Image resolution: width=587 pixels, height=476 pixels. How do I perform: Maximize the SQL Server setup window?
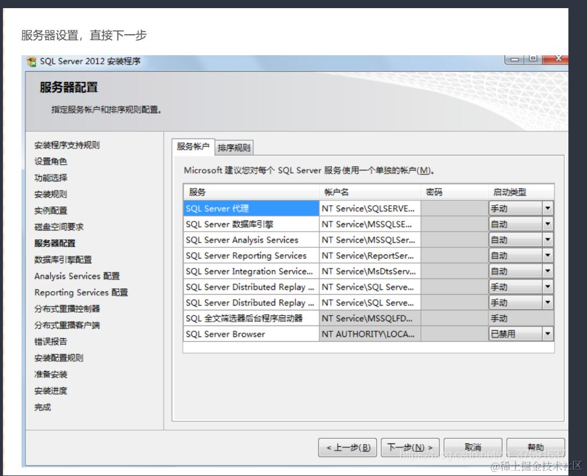click(533, 59)
